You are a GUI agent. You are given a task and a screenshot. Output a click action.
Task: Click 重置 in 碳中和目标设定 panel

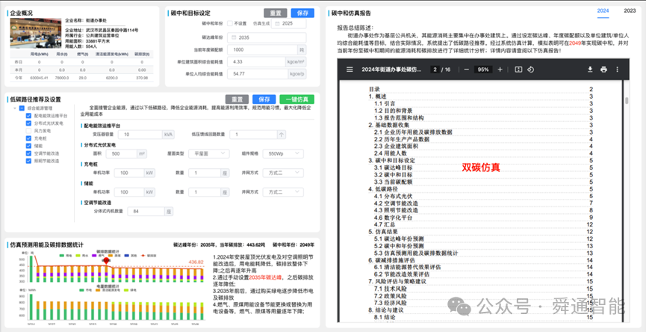(276, 13)
